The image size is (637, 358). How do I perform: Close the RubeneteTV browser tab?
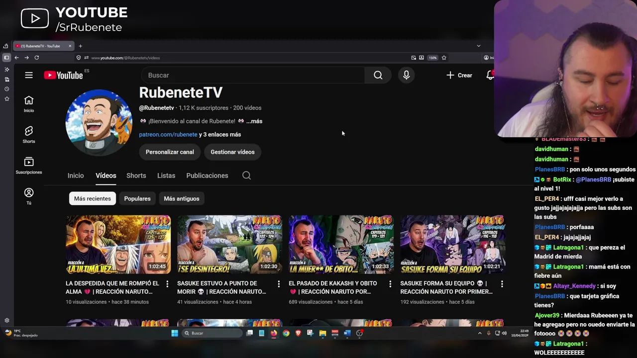pyautogui.click(x=70, y=46)
